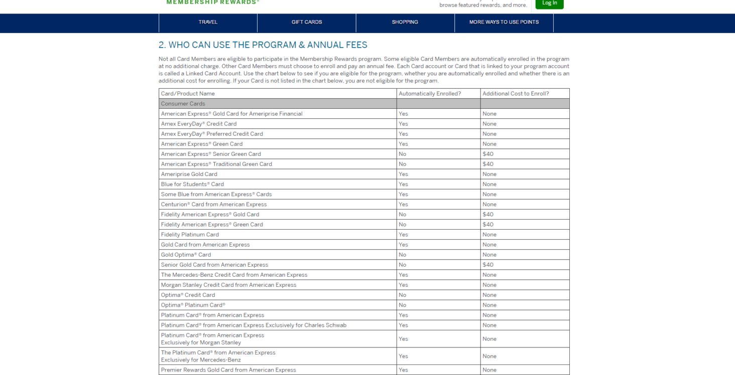Viewport: 735px width, 375px height.
Task: Click the Platinum Card for Charles Schwab entry
Action: (254, 325)
